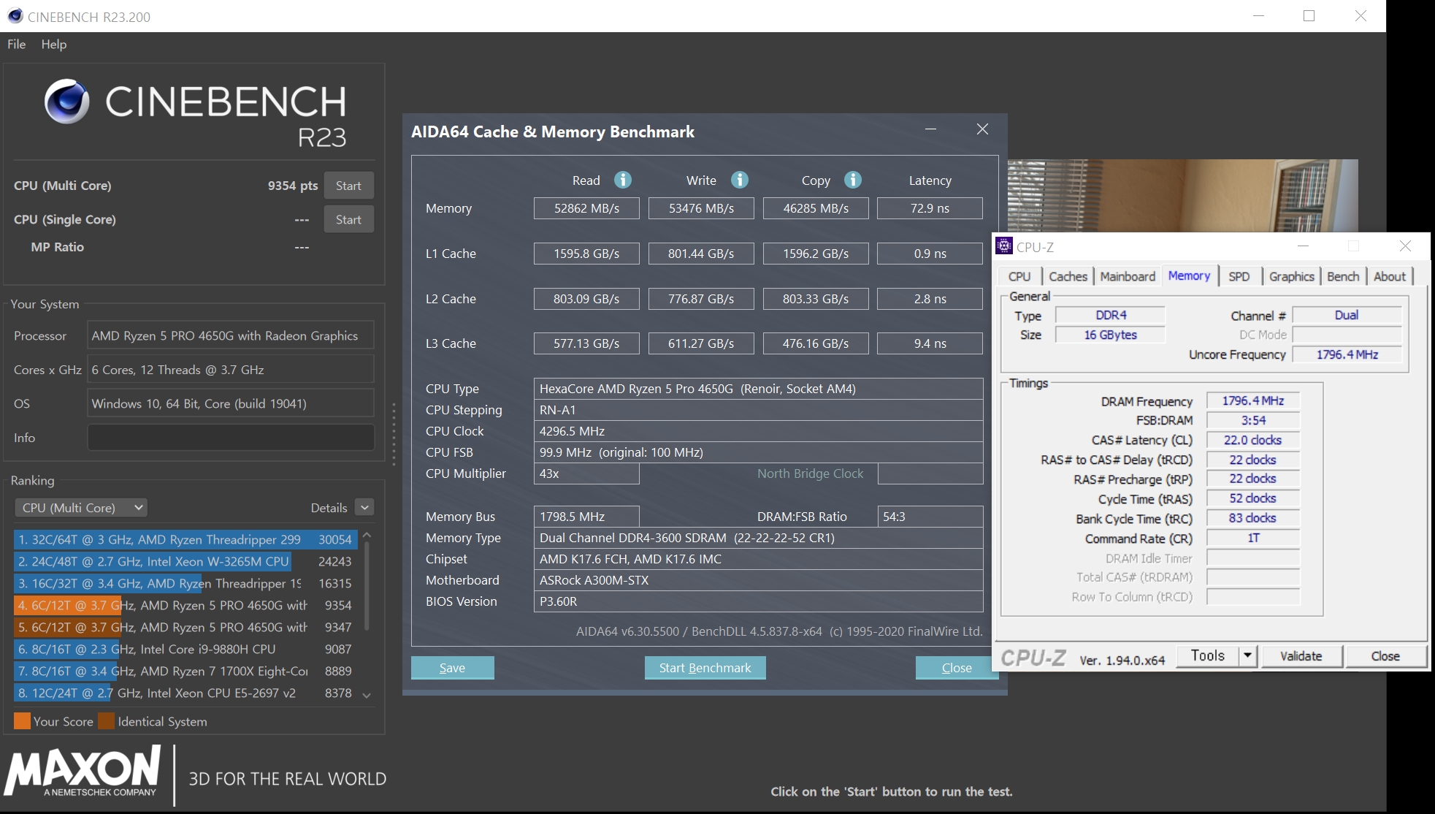
Task: Click Start Benchmark button
Action: coord(705,668)
